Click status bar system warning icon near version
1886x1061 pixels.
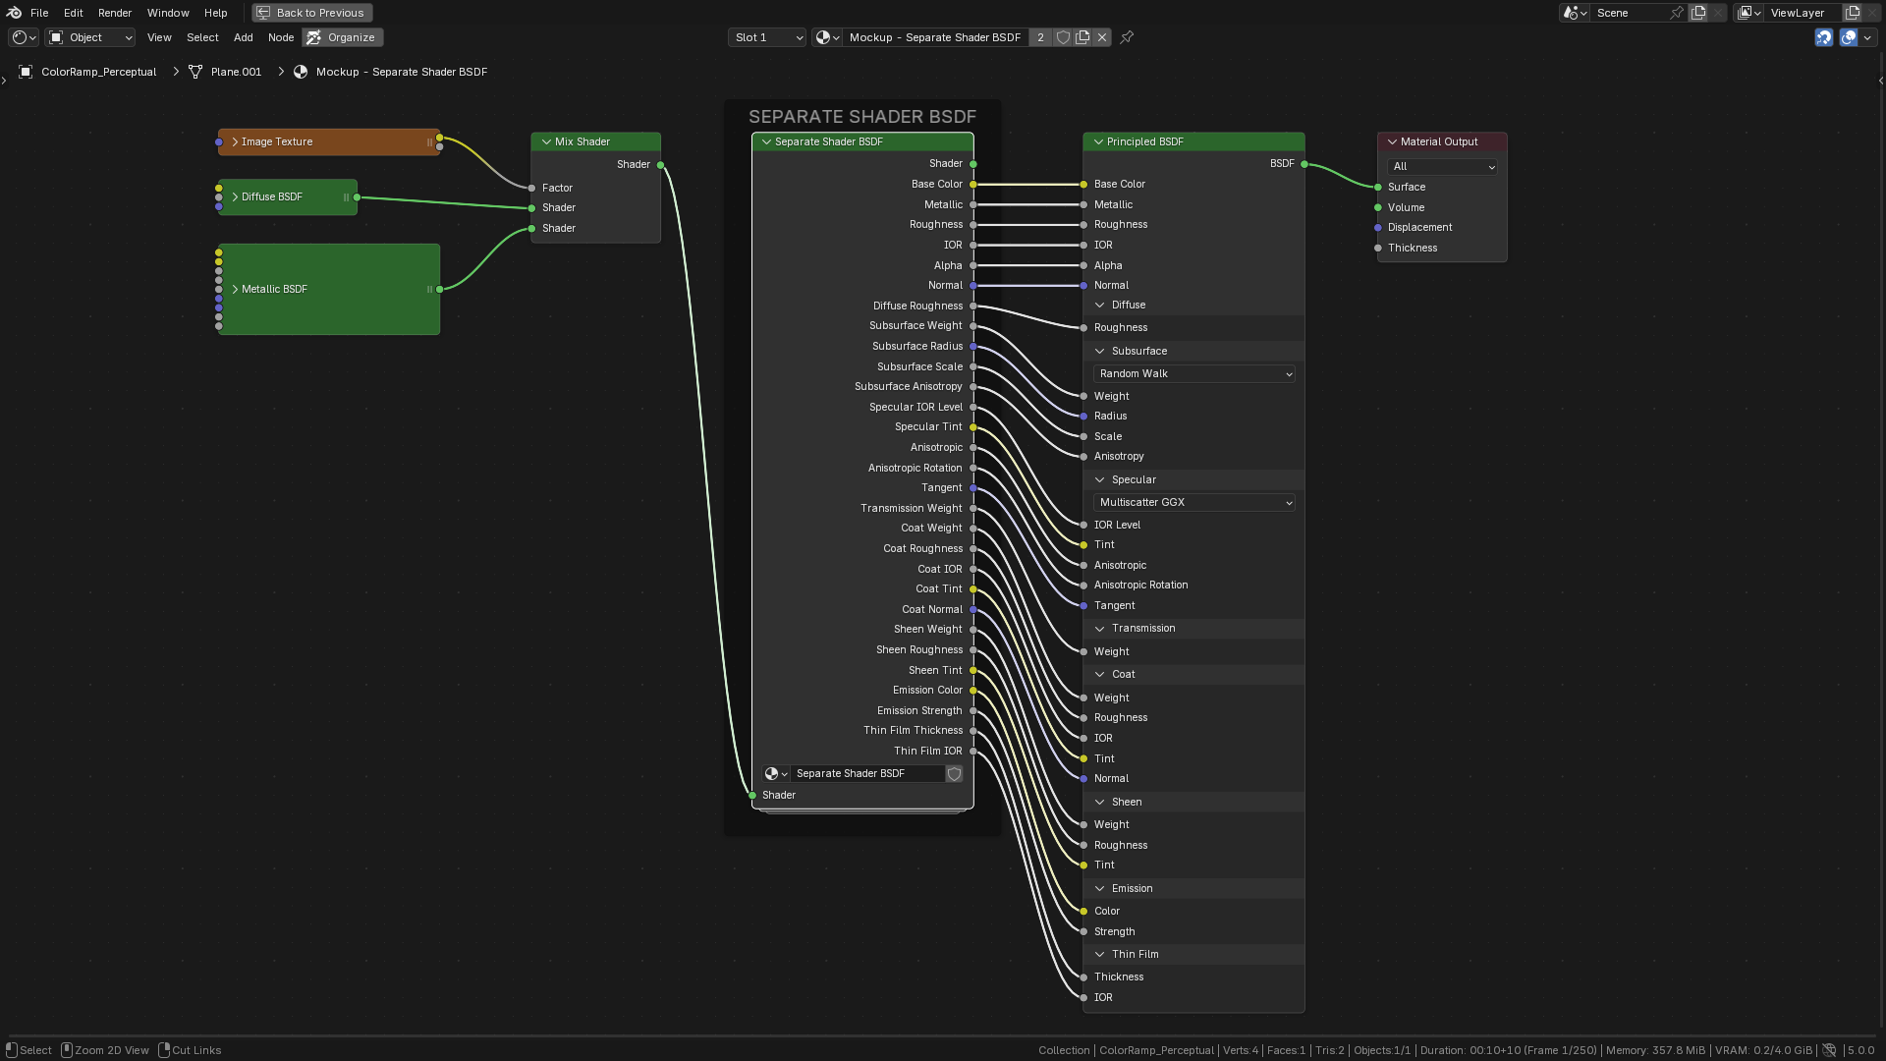point(1829,1050)
